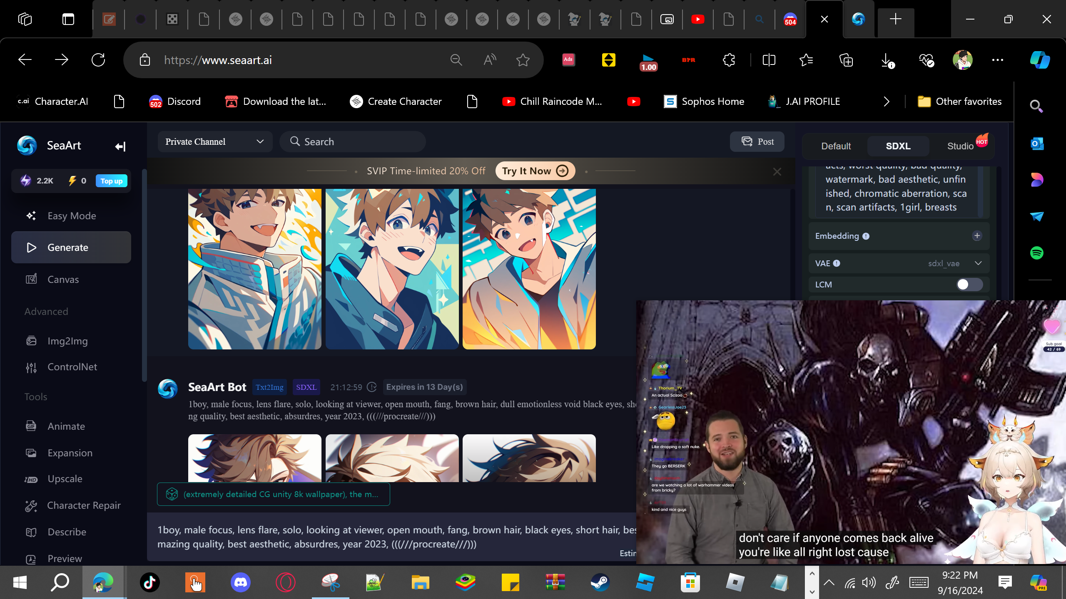Image resolution: width=1066 pixels, height=599 pixels.
Task: Click the clock icon beside 21:12:59
Action: coord(372,387)
